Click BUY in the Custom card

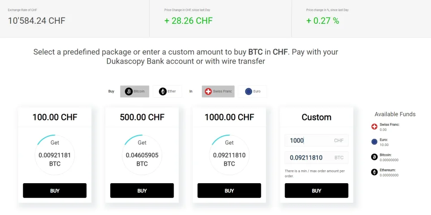316,190
